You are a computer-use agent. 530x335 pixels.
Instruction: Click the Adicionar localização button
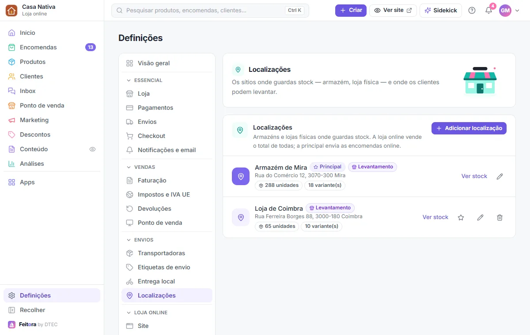coord(469,128)
